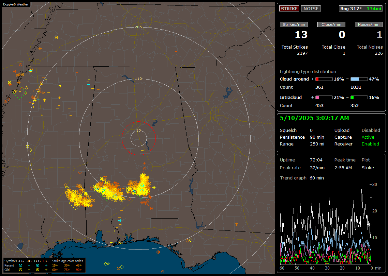Click the Recent -CG cyan circled-minus legend symbol
This screenshot has width=388, height=276.
20,265
